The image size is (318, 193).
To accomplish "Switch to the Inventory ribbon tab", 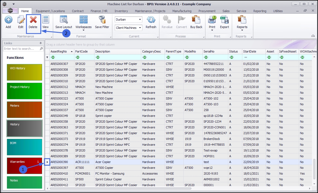I will [x=121, y=11].
